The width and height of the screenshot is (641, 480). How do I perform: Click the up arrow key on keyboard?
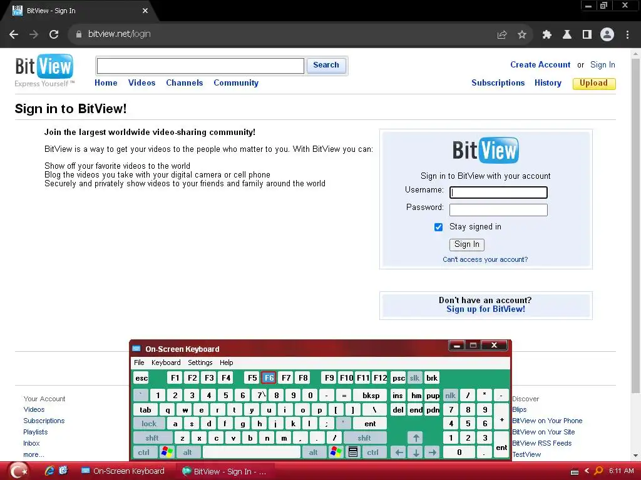(x=416, y=438)
